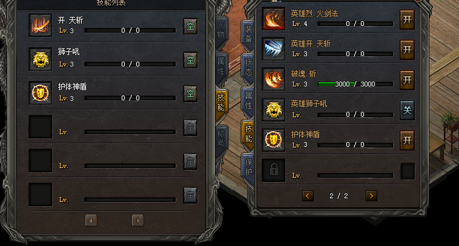Click the 英雄开.天斩 blue slash icon
The width and height of the screenshot is (459, 246).
coord(274,49)
